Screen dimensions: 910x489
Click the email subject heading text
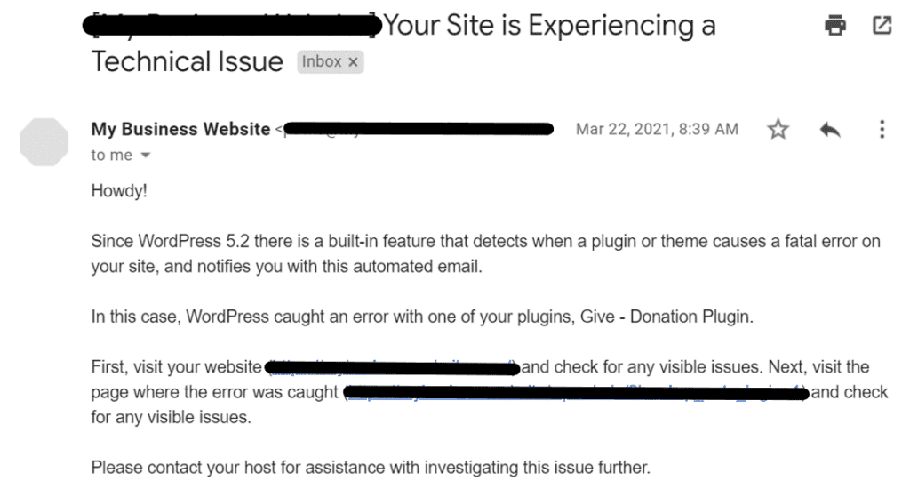tap(404, 44)
